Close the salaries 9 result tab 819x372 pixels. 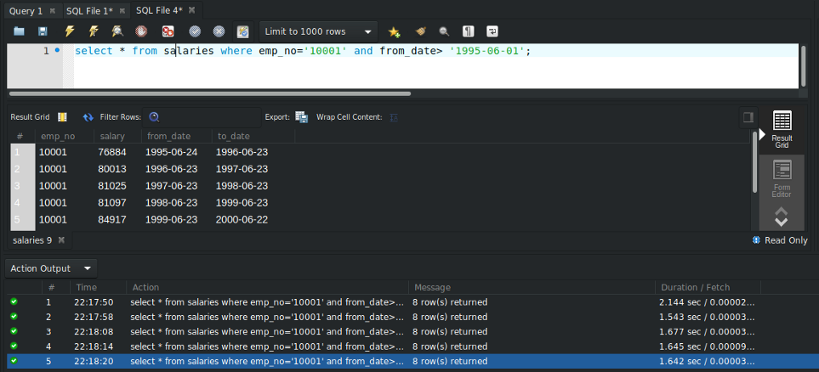coord(61,240)
